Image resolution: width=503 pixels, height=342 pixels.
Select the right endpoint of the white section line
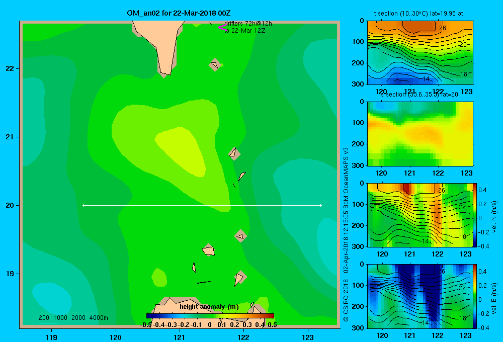point(321,205)
